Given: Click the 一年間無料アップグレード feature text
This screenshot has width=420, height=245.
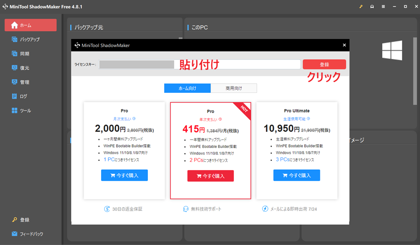Looking at the screenshot, I should (x=208, y=140).
